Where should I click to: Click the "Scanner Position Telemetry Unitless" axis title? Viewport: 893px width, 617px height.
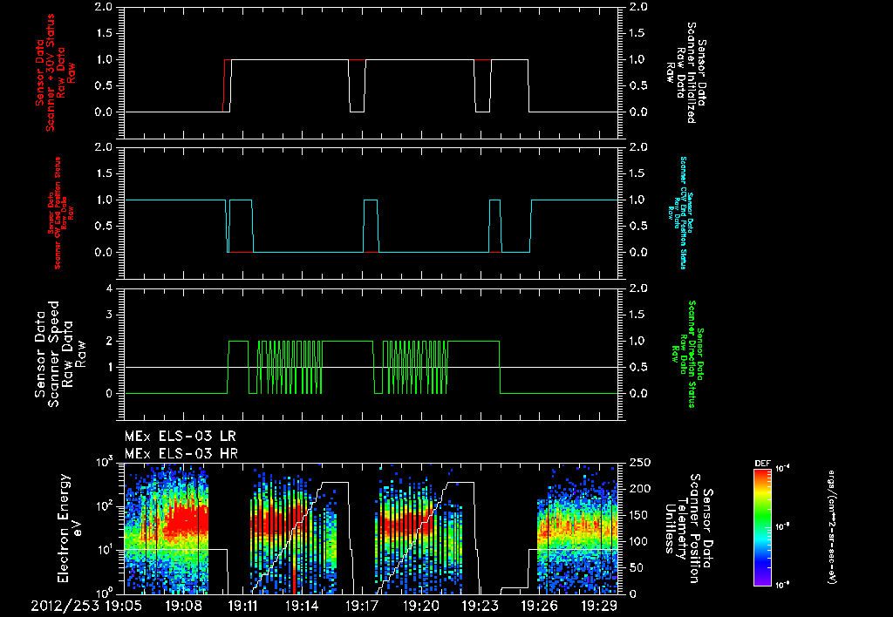tap(688, 528)
